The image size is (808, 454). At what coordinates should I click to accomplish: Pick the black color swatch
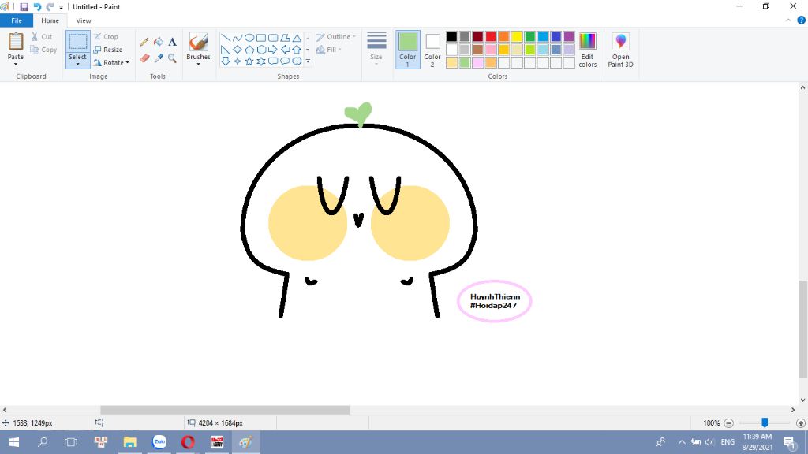452,36
